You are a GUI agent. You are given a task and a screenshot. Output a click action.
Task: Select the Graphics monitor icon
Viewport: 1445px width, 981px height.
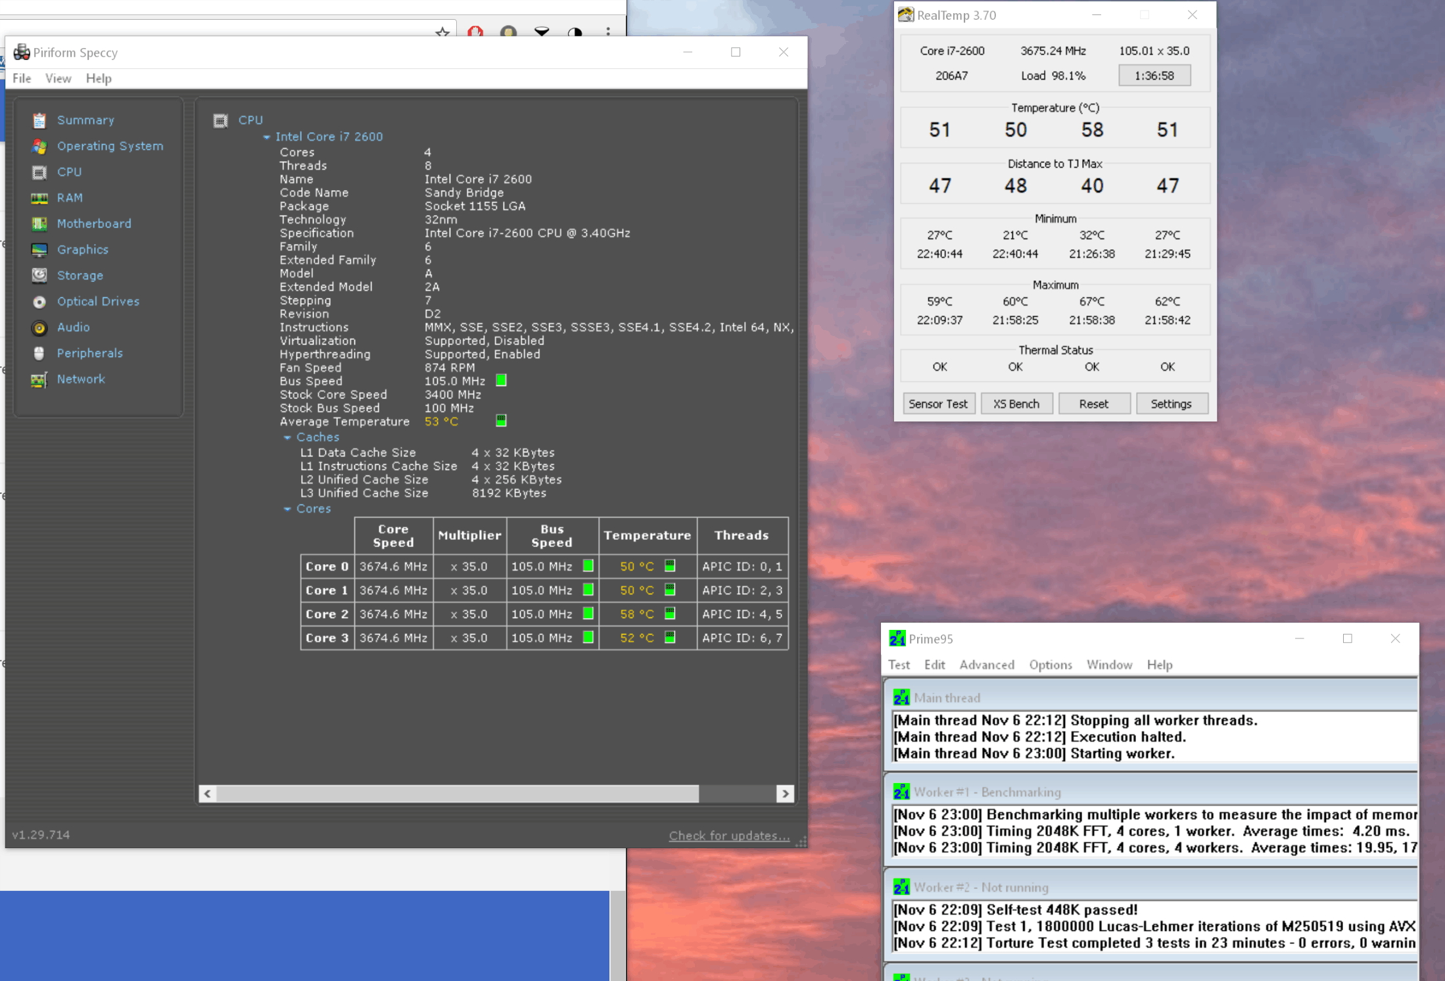point(39,250)
